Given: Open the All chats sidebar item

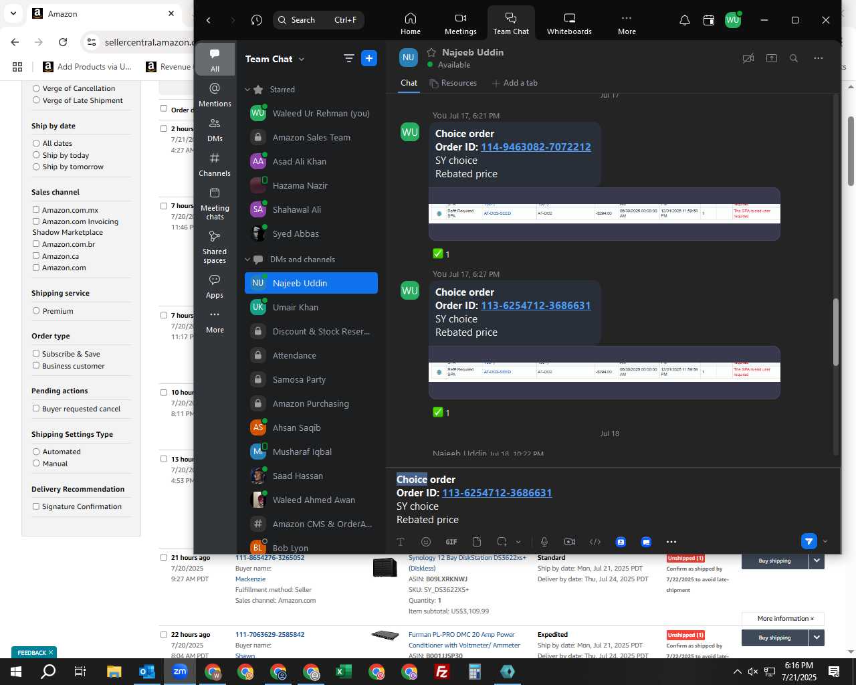Looking at the screenshot, I should click(x=215, y=60).
